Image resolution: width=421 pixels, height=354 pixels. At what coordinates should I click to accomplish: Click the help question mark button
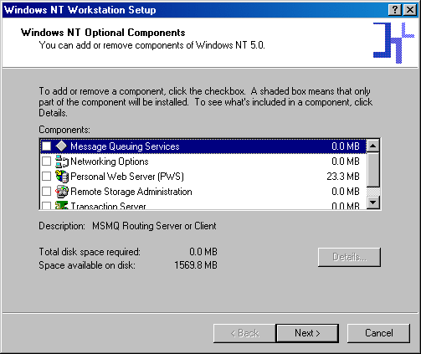395,10
